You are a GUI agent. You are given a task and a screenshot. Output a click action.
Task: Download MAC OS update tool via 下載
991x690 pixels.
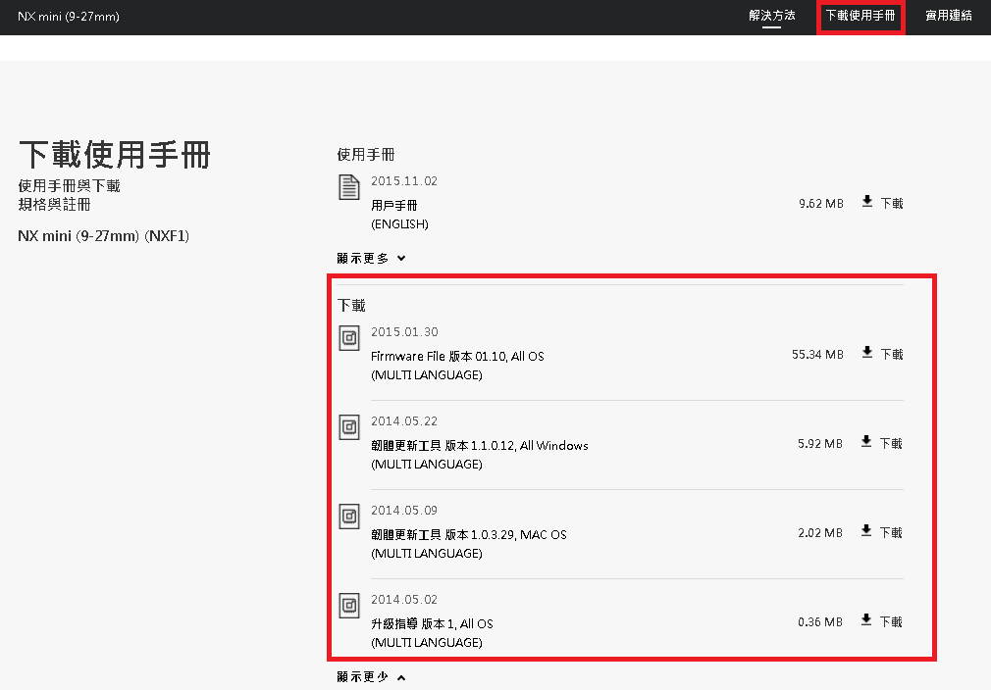point(891,533)
